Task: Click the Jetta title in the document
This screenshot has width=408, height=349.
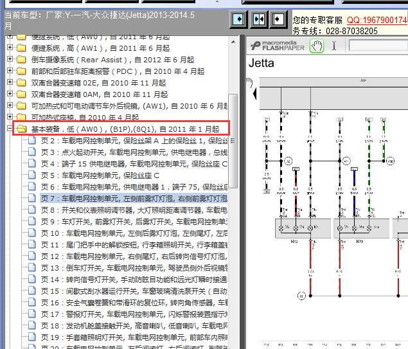Action: (262, 63)
